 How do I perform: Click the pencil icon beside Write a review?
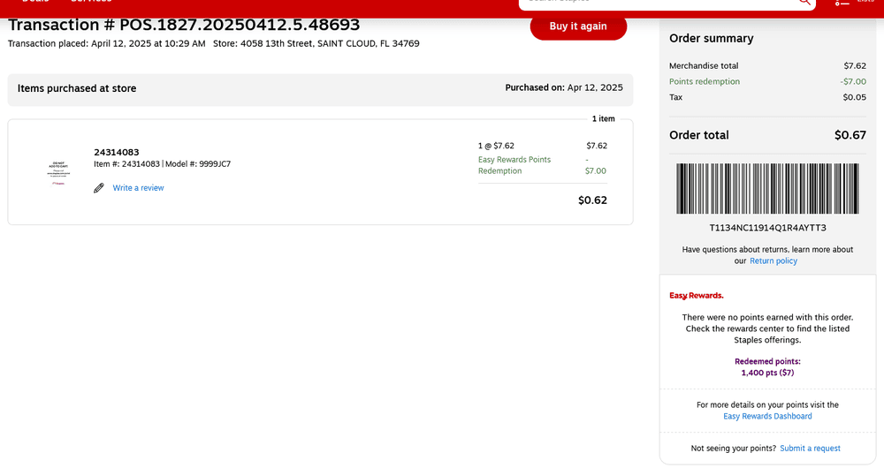99,188
